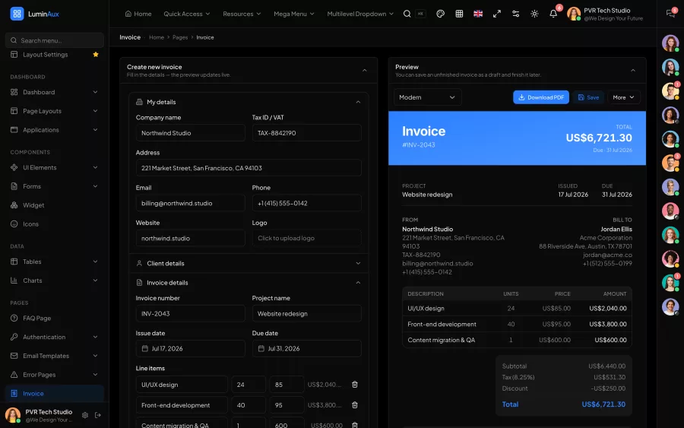The image size is (684, 428).
Task: Expand Email Templates in the sidebar
Action: point(54,356)
